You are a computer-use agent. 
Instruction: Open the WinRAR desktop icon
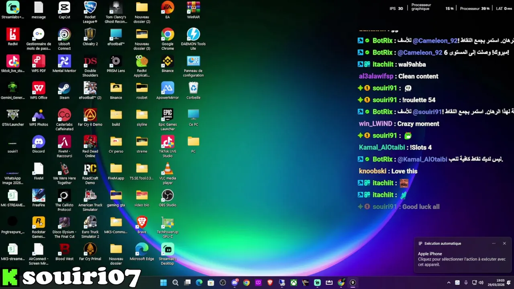[193, 10]
